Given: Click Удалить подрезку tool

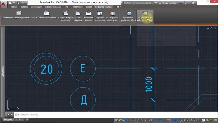Looking at the screenshot, I should pyautogui.click(x=78, y=16).
